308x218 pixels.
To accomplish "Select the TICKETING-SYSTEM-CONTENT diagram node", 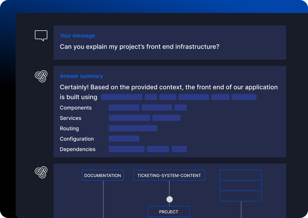I will tap(169, 175).
